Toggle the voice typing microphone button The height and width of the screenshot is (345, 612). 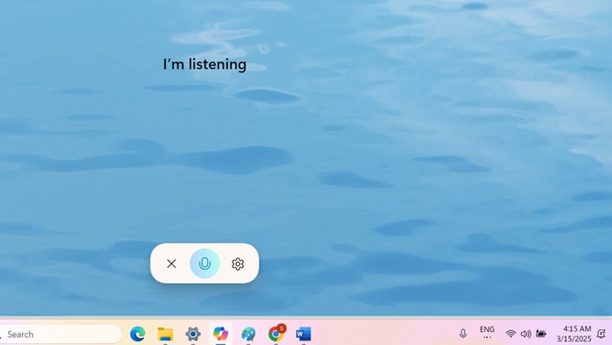coord(205,264)
